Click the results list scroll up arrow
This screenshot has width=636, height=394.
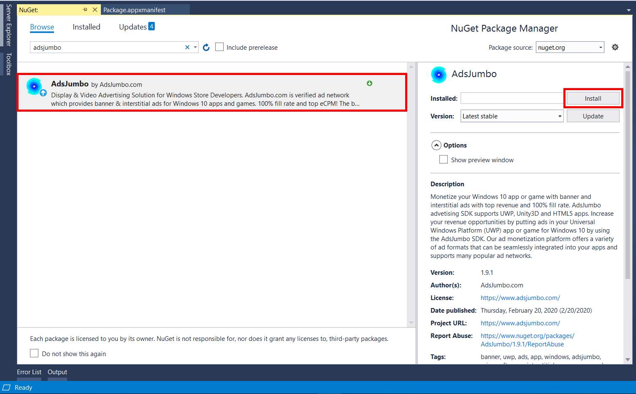point(411,67)
